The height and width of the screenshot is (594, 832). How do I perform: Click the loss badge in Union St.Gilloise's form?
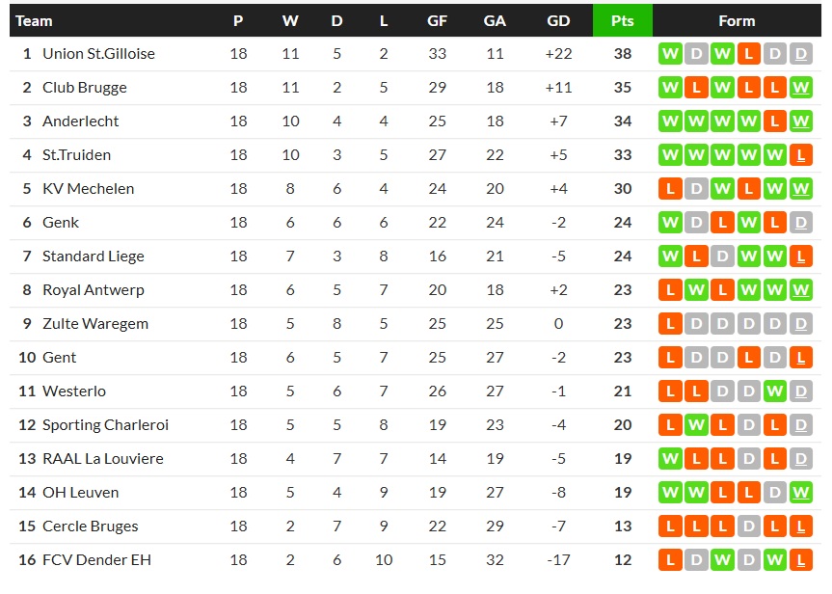coord(748,54)
